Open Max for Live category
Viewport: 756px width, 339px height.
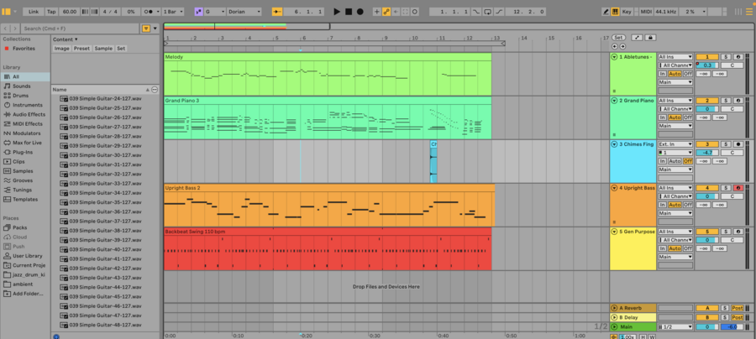pyautogui.click(x=27, y=143)
